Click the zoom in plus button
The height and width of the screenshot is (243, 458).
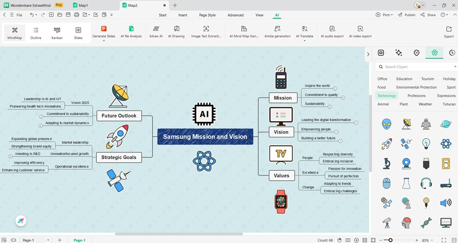coord(416,240)
